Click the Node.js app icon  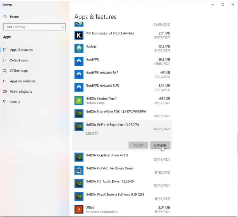79,48
